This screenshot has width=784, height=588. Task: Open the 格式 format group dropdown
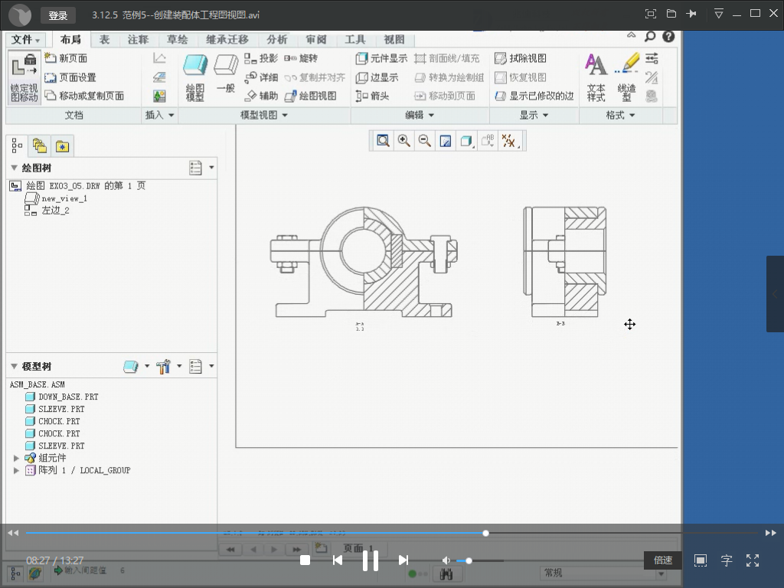[620, 115]
